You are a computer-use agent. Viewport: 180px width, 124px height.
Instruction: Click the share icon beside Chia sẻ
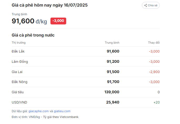coord(146,6)
